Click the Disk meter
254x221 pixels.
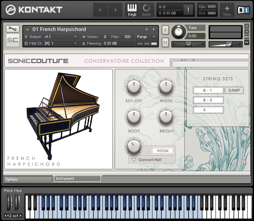(x=212, y=13)
